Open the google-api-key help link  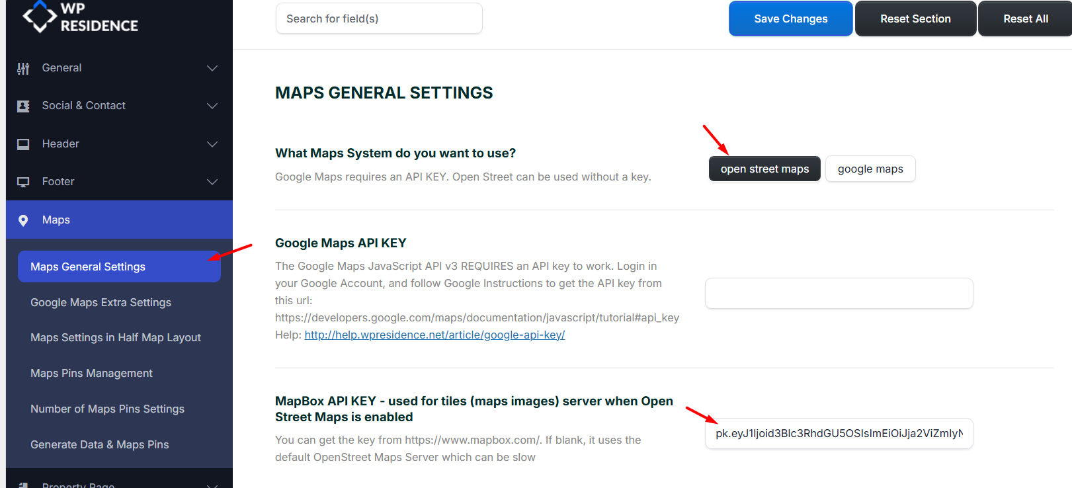click(x=434, y=335)
